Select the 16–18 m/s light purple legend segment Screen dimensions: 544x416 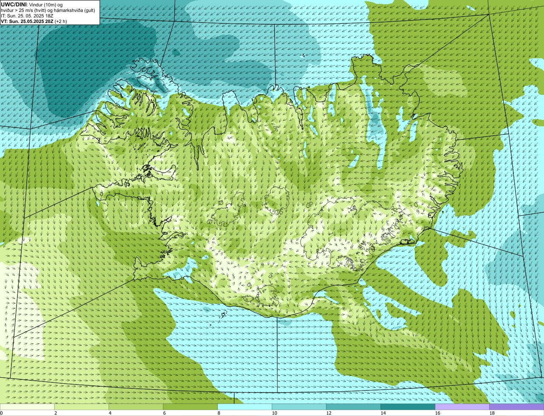(x=462, y=407)
